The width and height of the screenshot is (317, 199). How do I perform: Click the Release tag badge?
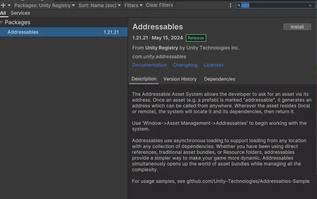point(196,38)
